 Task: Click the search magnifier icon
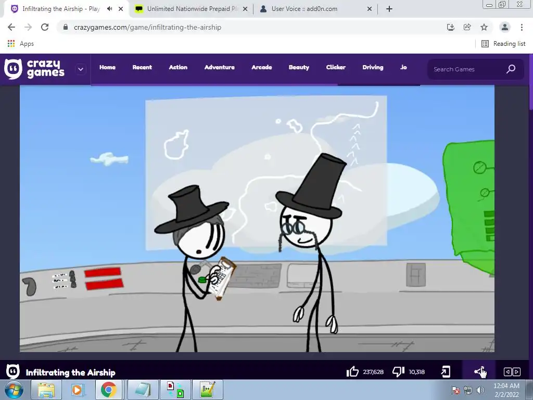(511, 69)
